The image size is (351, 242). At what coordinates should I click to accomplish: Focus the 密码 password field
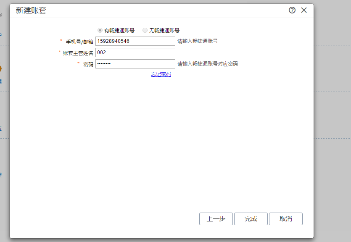pos(135,64)
